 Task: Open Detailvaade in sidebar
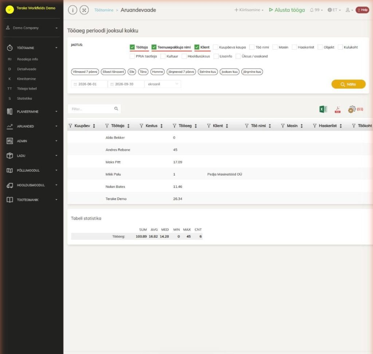coord(26,69)
